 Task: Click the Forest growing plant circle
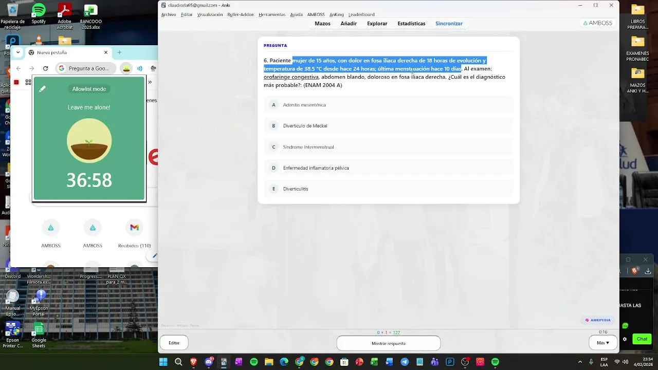[x=89, y=141]
